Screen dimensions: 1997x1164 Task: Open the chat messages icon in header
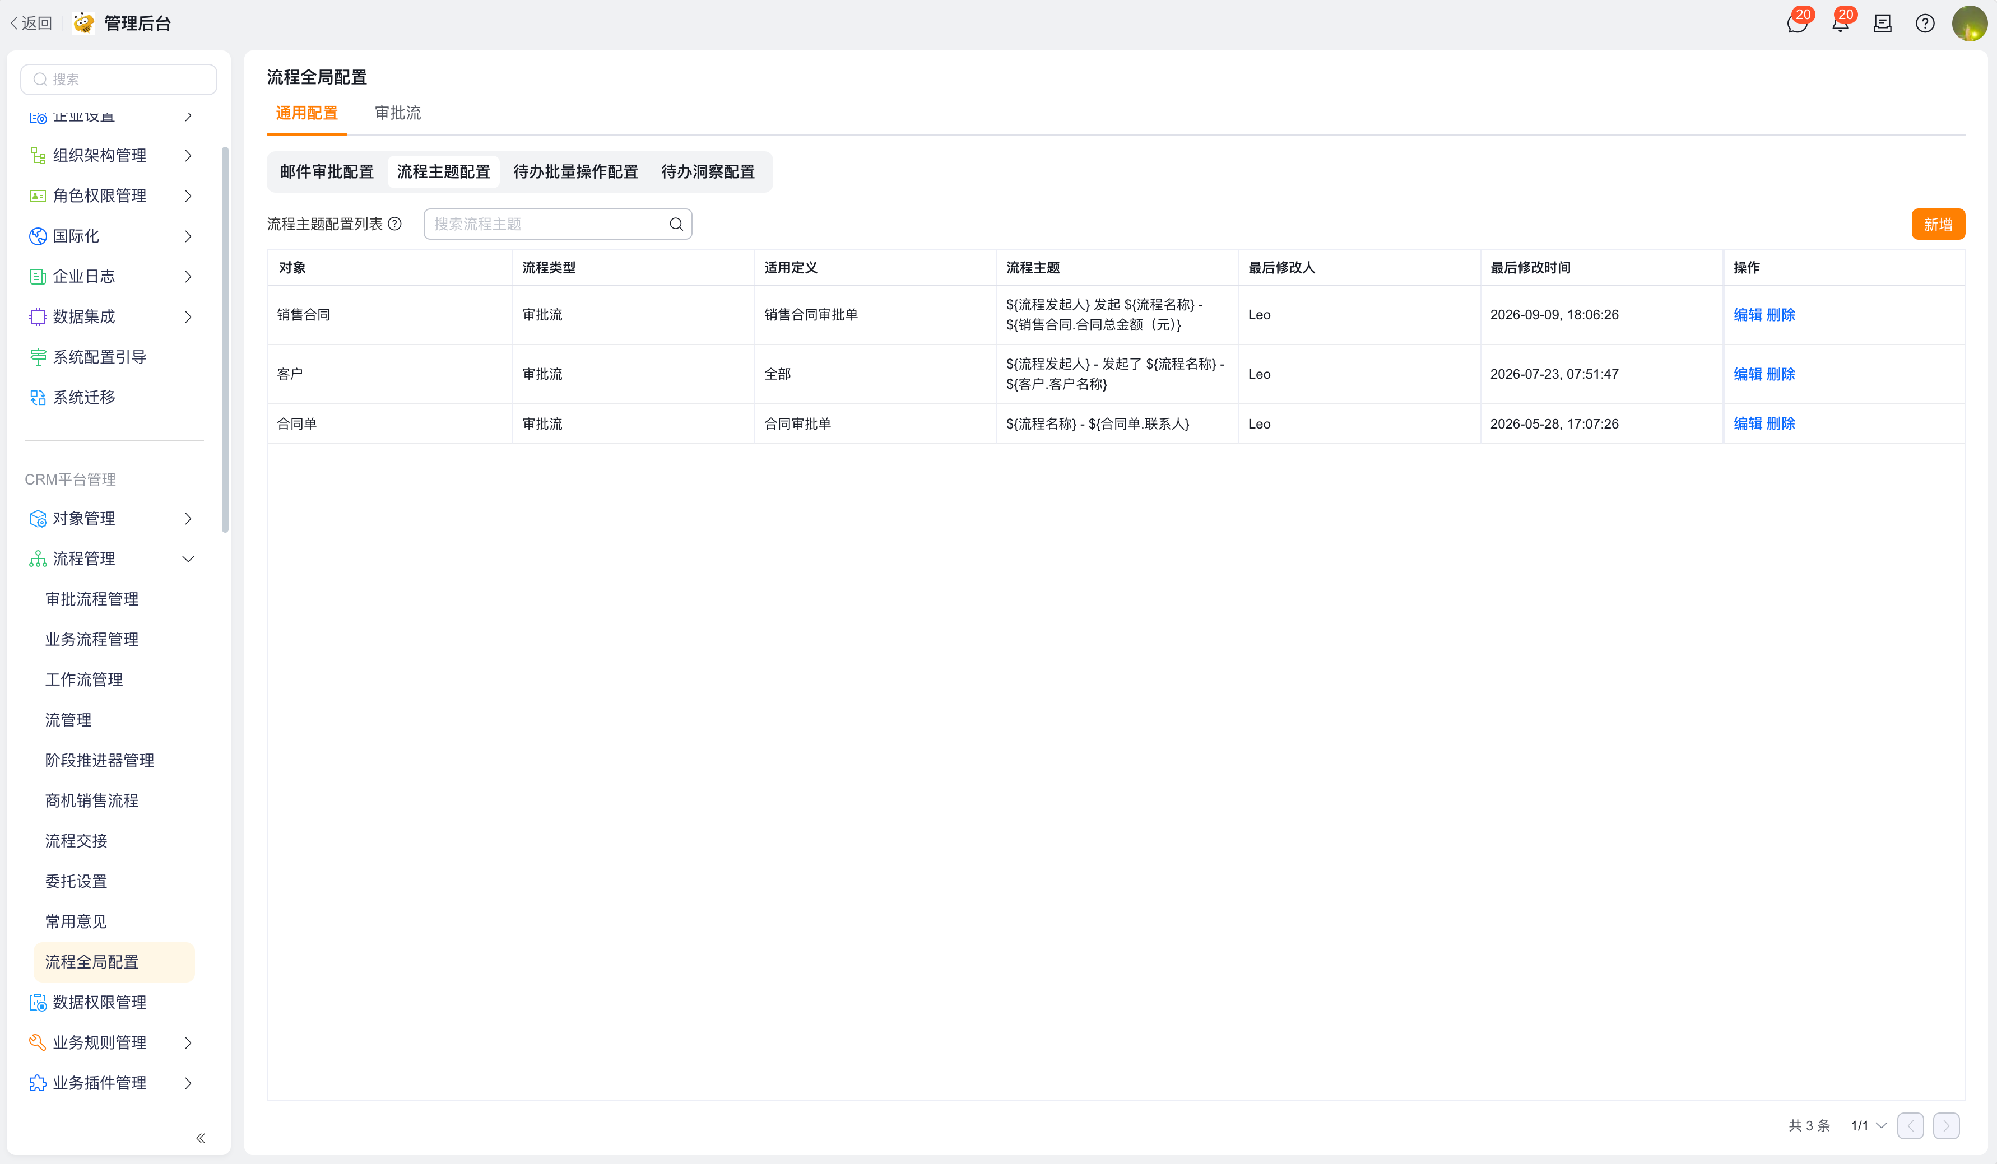click(x=1796, y=24)
